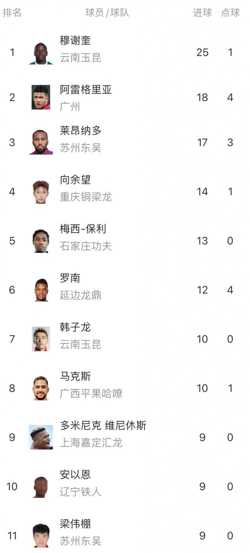
Task: Open the photo of 多米尼克 维尼休斯
Action: click(x=41, y=437)
